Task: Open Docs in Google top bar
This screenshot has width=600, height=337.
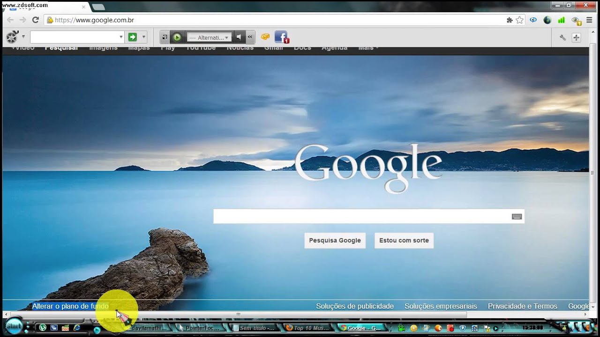Action: (x=302, y=48)
